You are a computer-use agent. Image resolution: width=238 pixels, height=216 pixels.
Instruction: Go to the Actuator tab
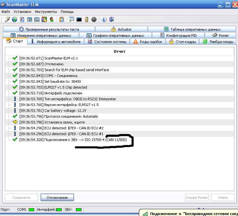point(121,29)
